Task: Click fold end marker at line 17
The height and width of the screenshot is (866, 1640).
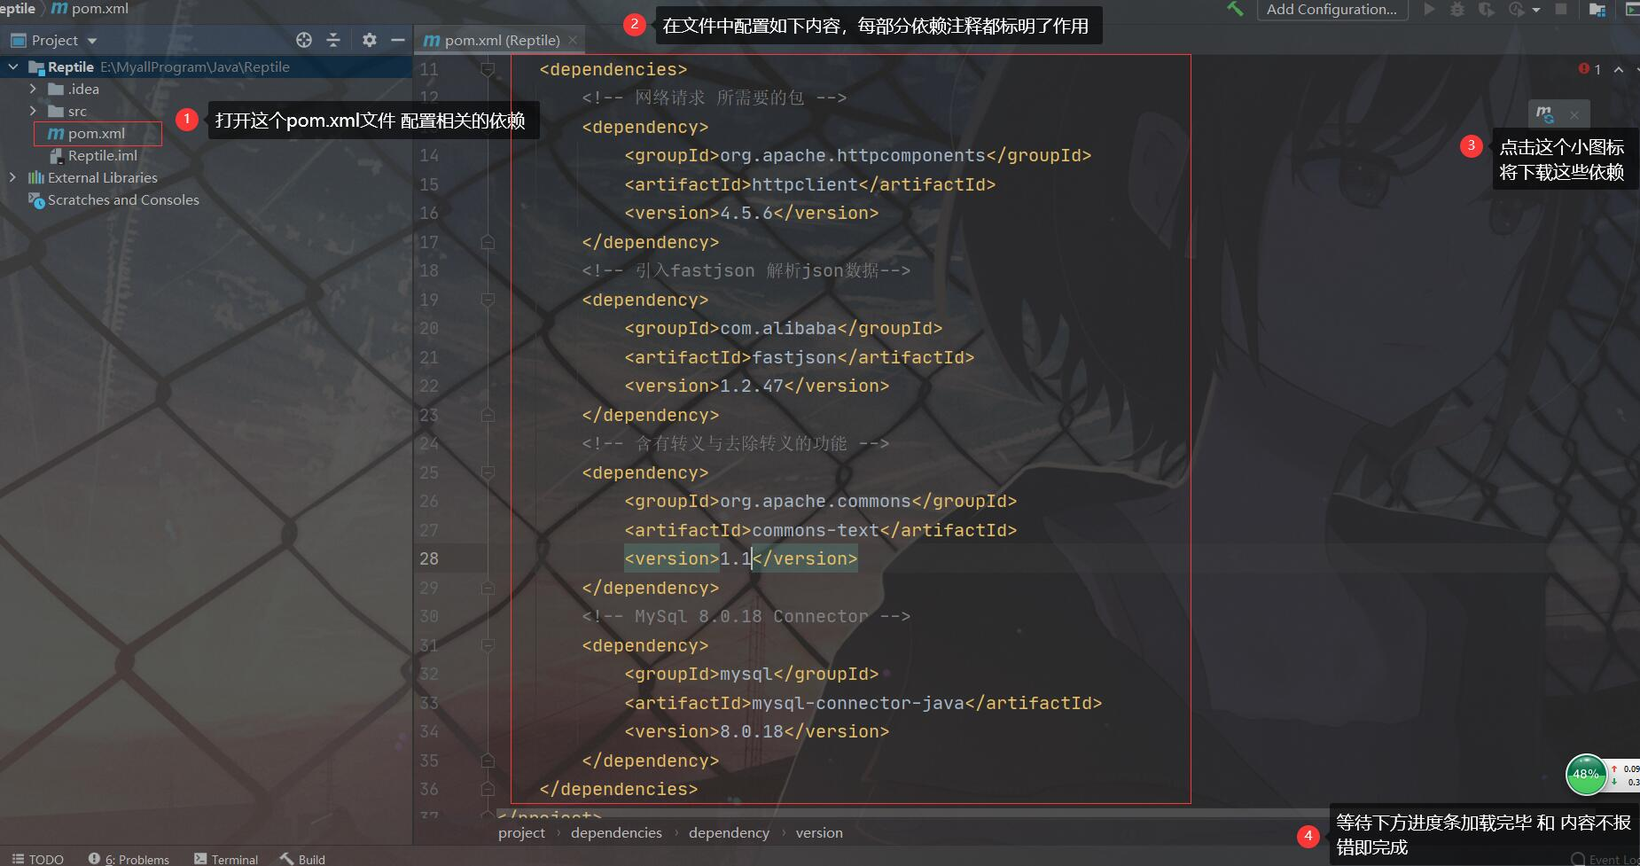Action: (488, 242)
